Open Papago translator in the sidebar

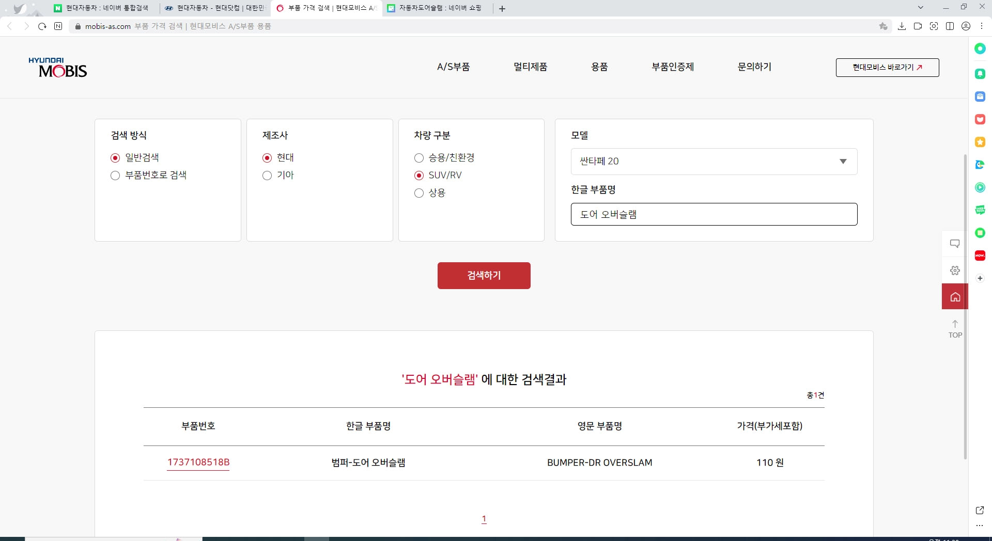click(x=980, y=164)
